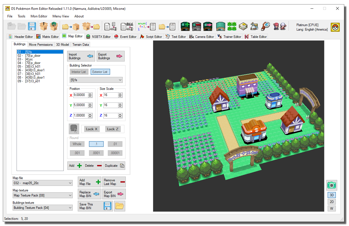Screen dimensions: 349x226
Task: Switch viewport to W wireframe mode
Action: pyautogui.click(x=332, y=208)
